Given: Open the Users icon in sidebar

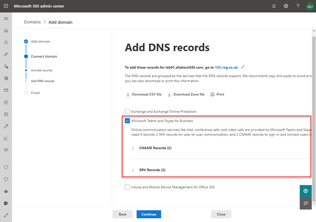Looking at the screenshot, I should coord(6,42).
